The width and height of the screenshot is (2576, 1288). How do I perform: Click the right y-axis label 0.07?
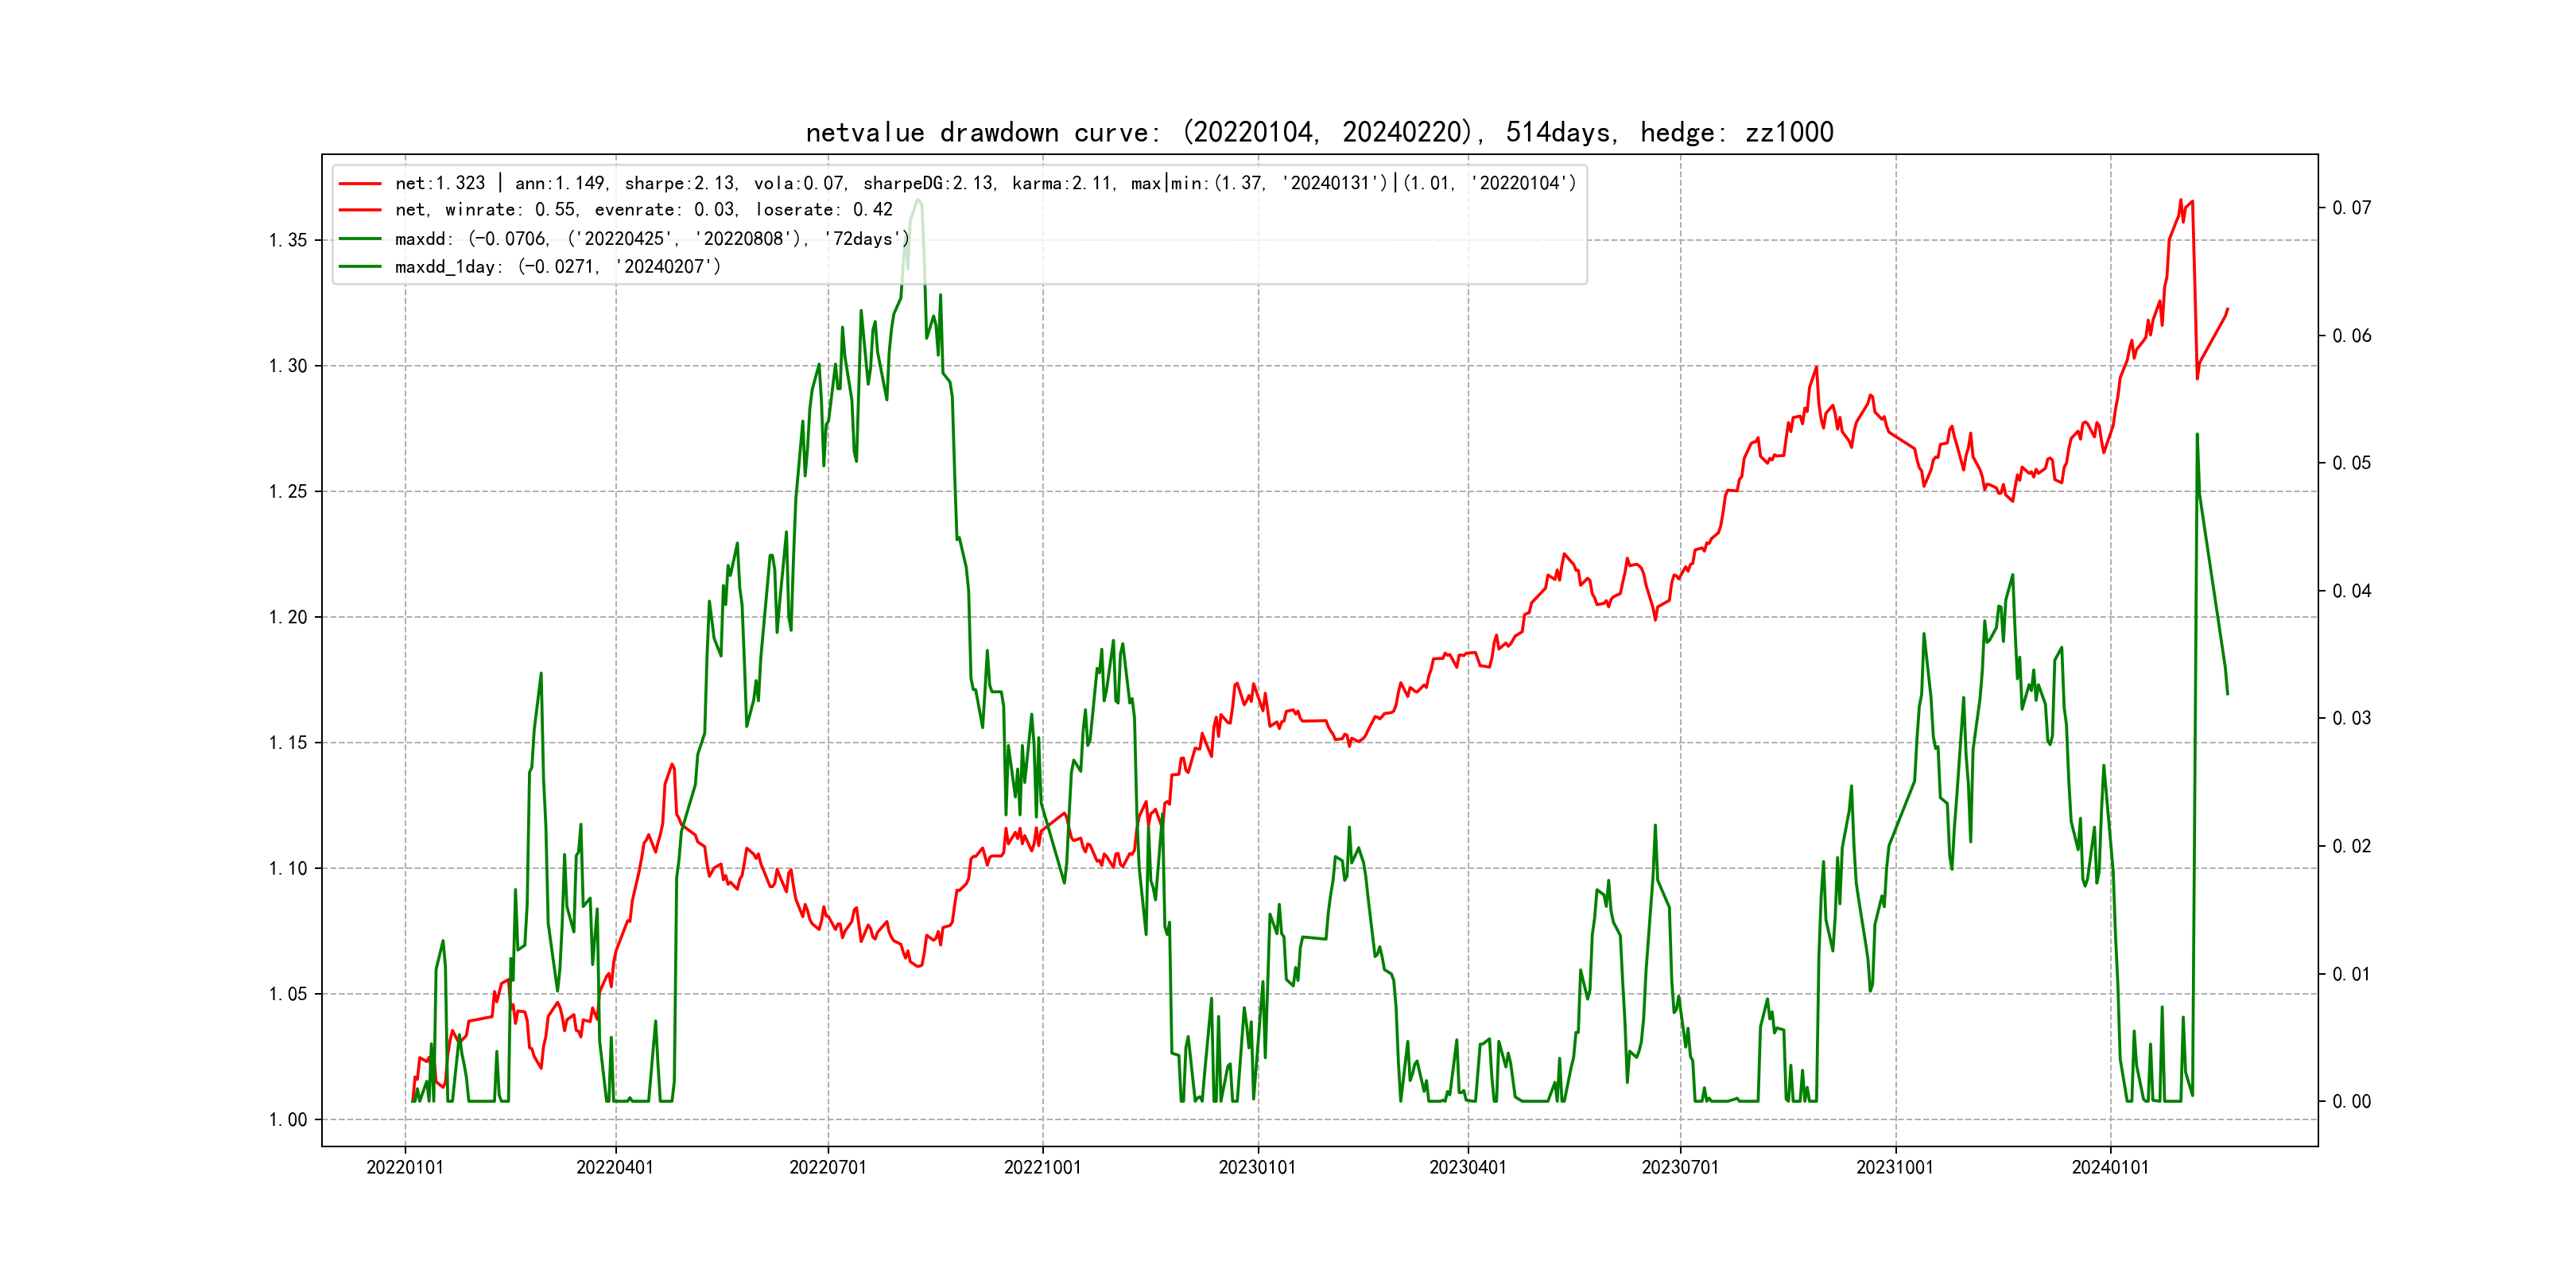[2351, 208]
